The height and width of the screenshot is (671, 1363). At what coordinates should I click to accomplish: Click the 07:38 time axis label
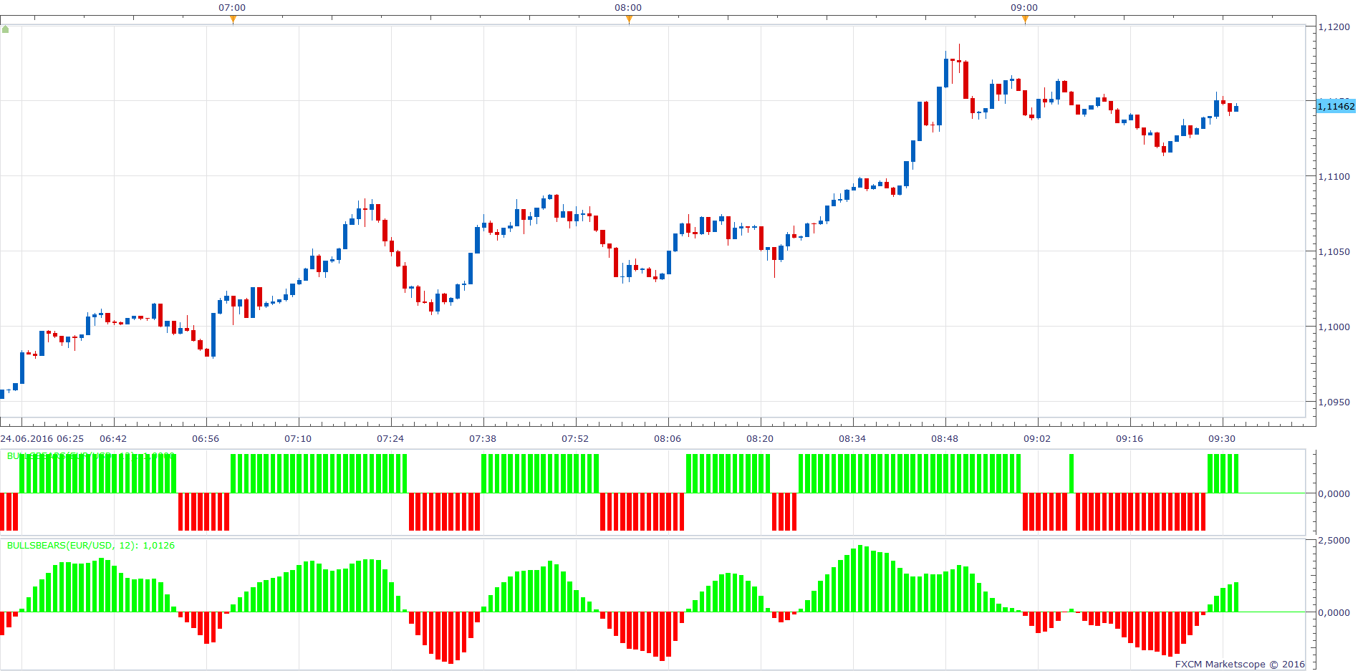pos(483,438)
